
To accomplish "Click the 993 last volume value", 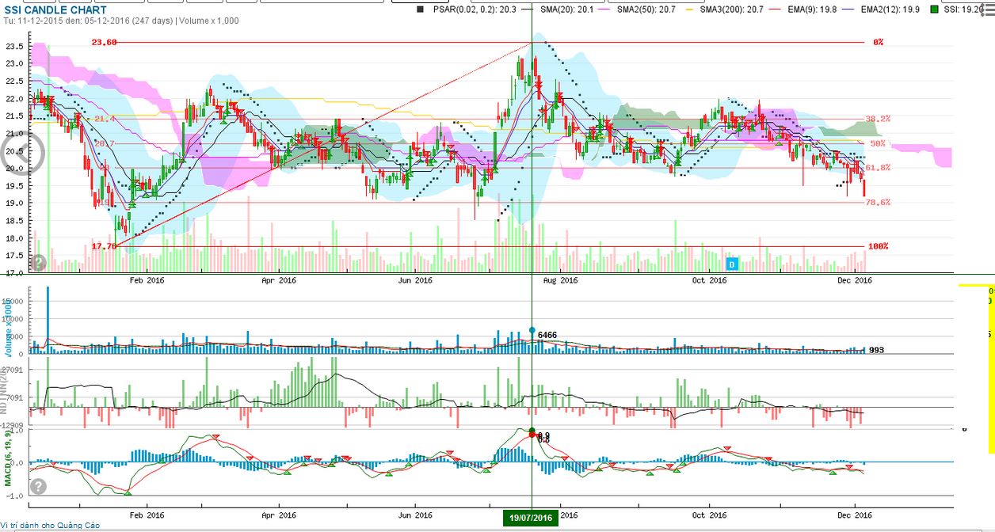I will (x=876, y=350).
